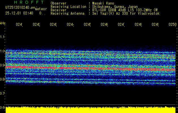Click the 25.12.01 02:40 date stamp
This screenshot has height=113, width=178.
click(19, 13)
